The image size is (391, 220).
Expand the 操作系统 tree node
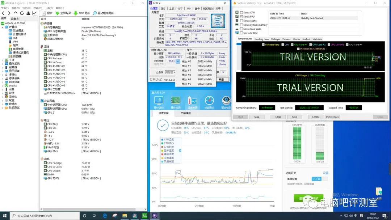pyautogui.click(x=3, y=64)
